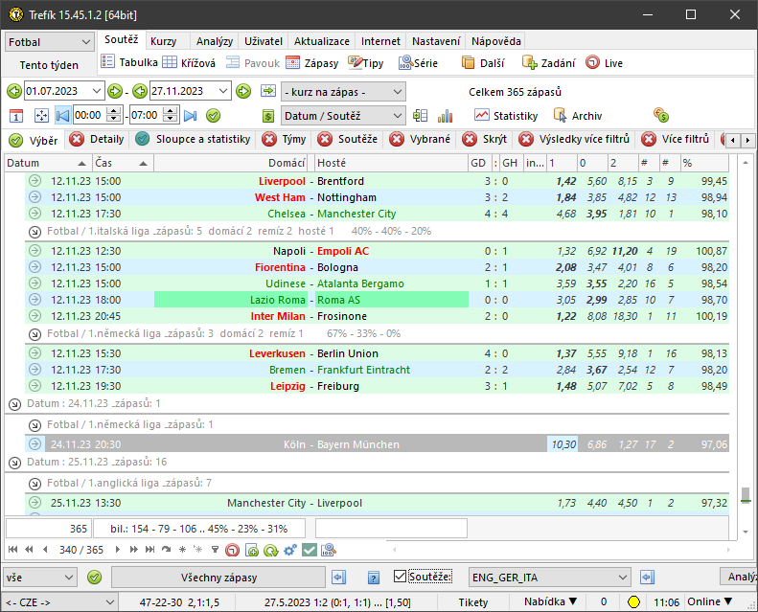Open the Zadání entry tool
The height and width of the screenshot is (612, 758).
tap(548, 63)
